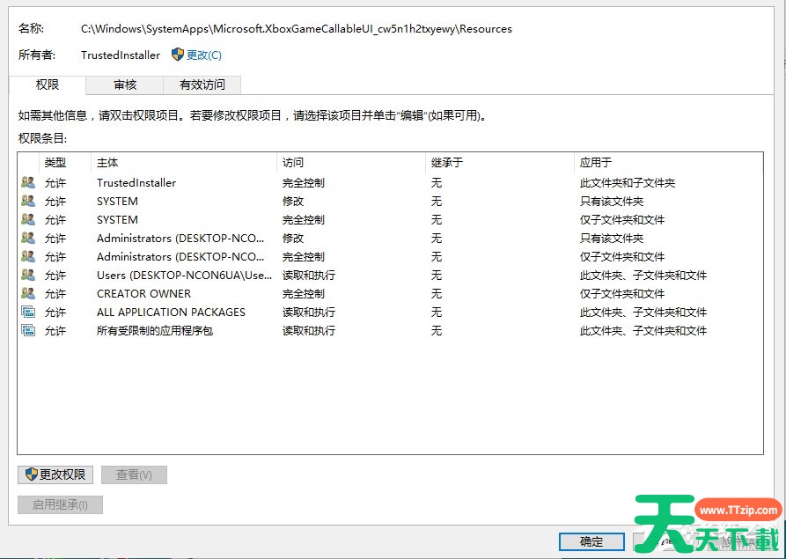Click the user icon beside TrustedInstaller entry
Screen dimensions: 786x559
click(28, 183)
